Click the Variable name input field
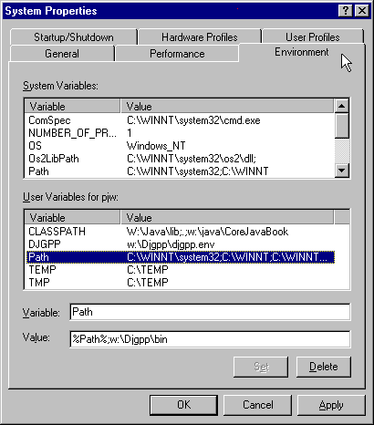Screen dimensions: 374x425 tap(210, 312)
